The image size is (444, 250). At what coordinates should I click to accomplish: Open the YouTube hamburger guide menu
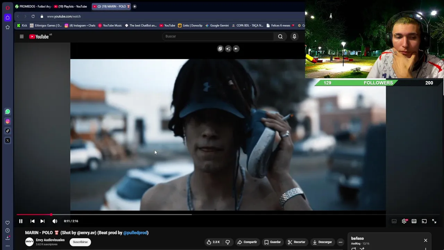[22, 36]
